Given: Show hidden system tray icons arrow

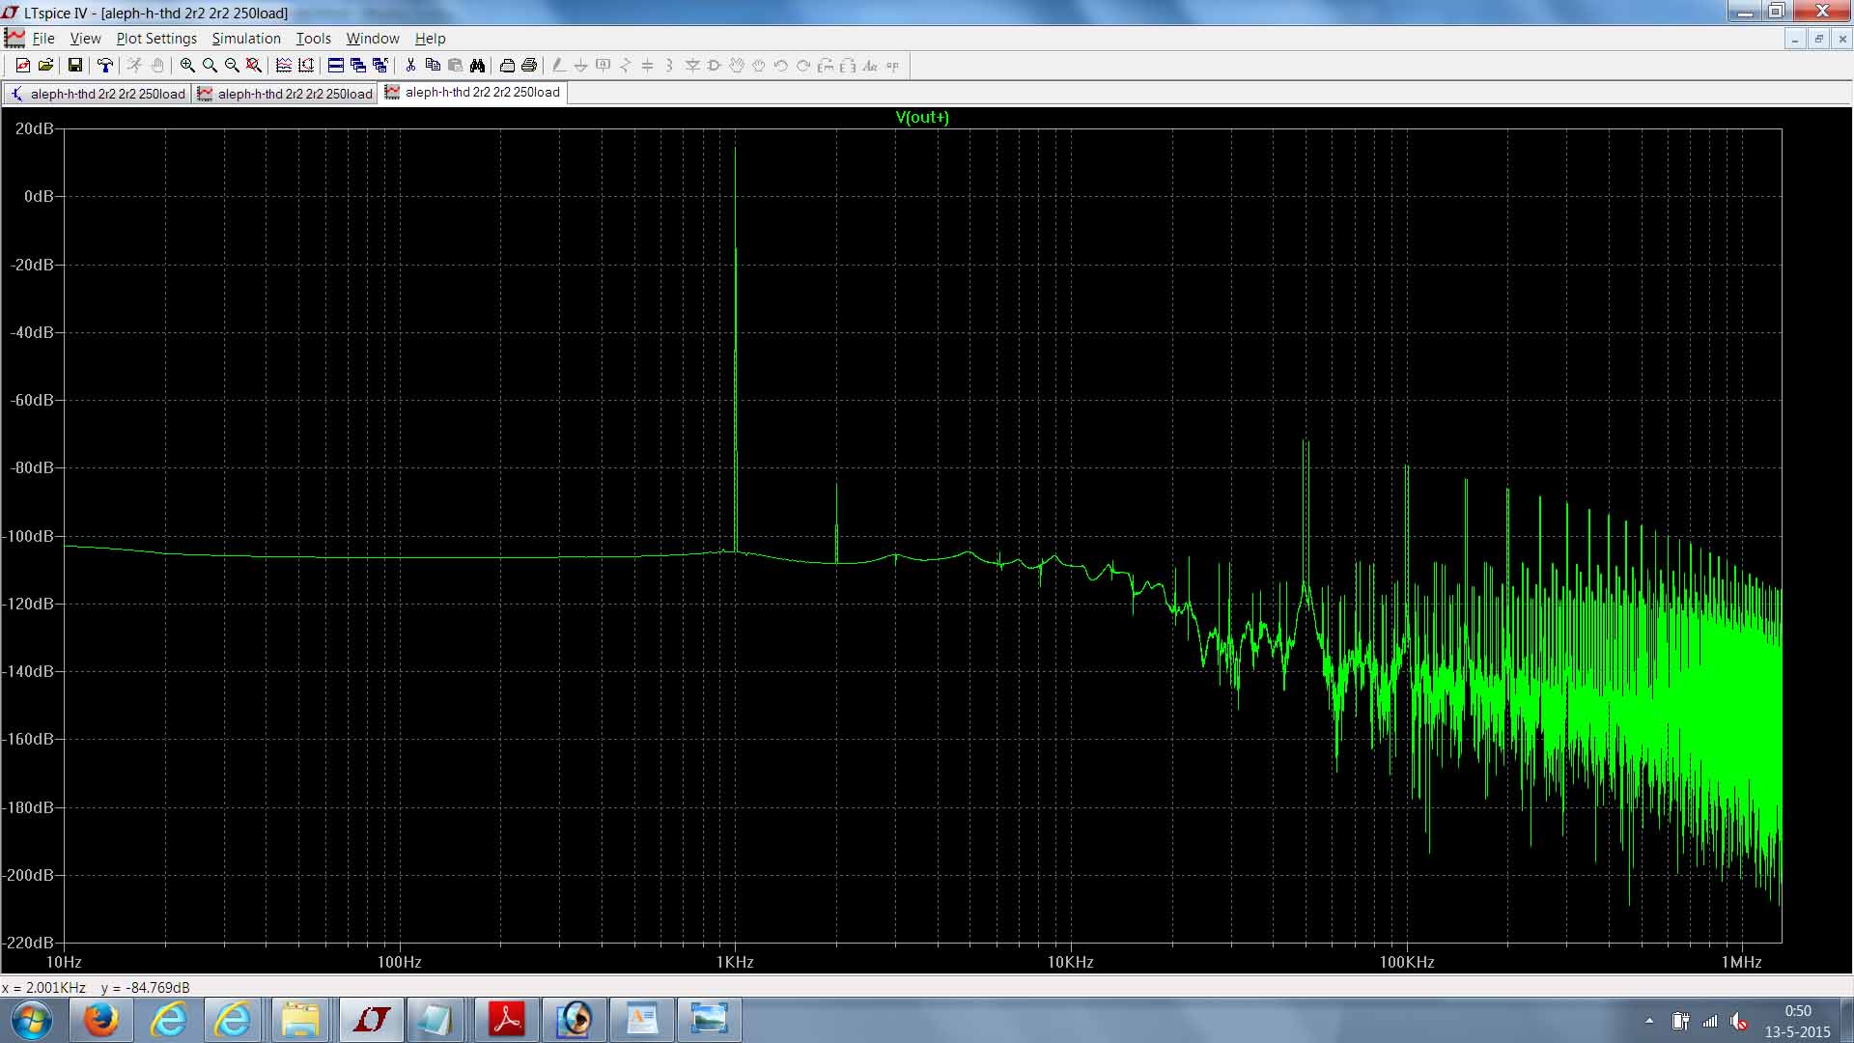Looking at the screenshot, I should coord(1649,1021).
